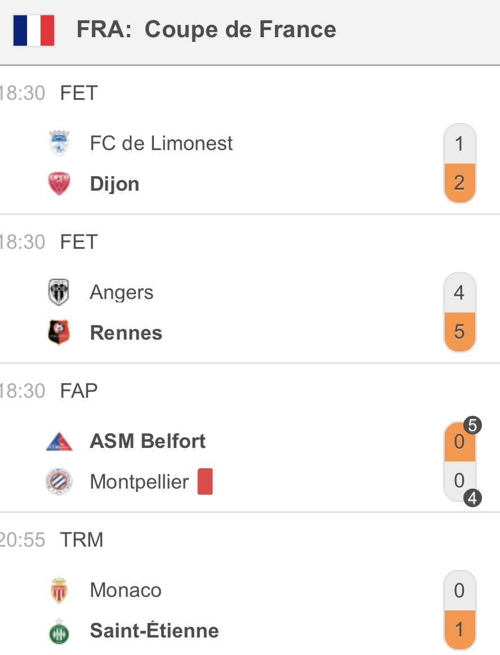Select the Monaco club crest

click(x=59, y=590)
